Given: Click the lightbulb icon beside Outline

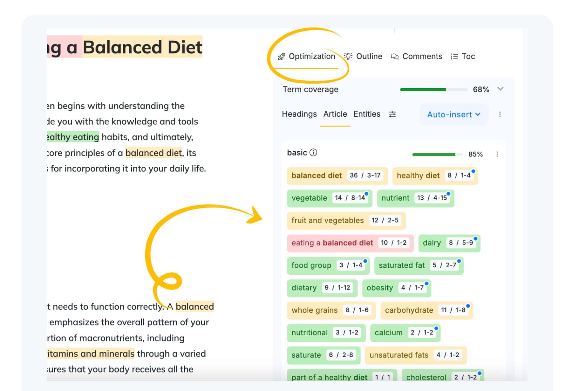Looking at the screenshot, I should 348,56.
